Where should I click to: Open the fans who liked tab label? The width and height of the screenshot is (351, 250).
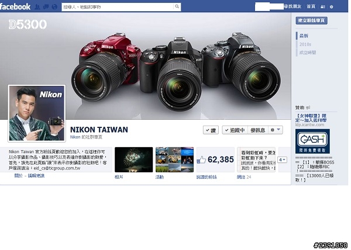[207, 177]
